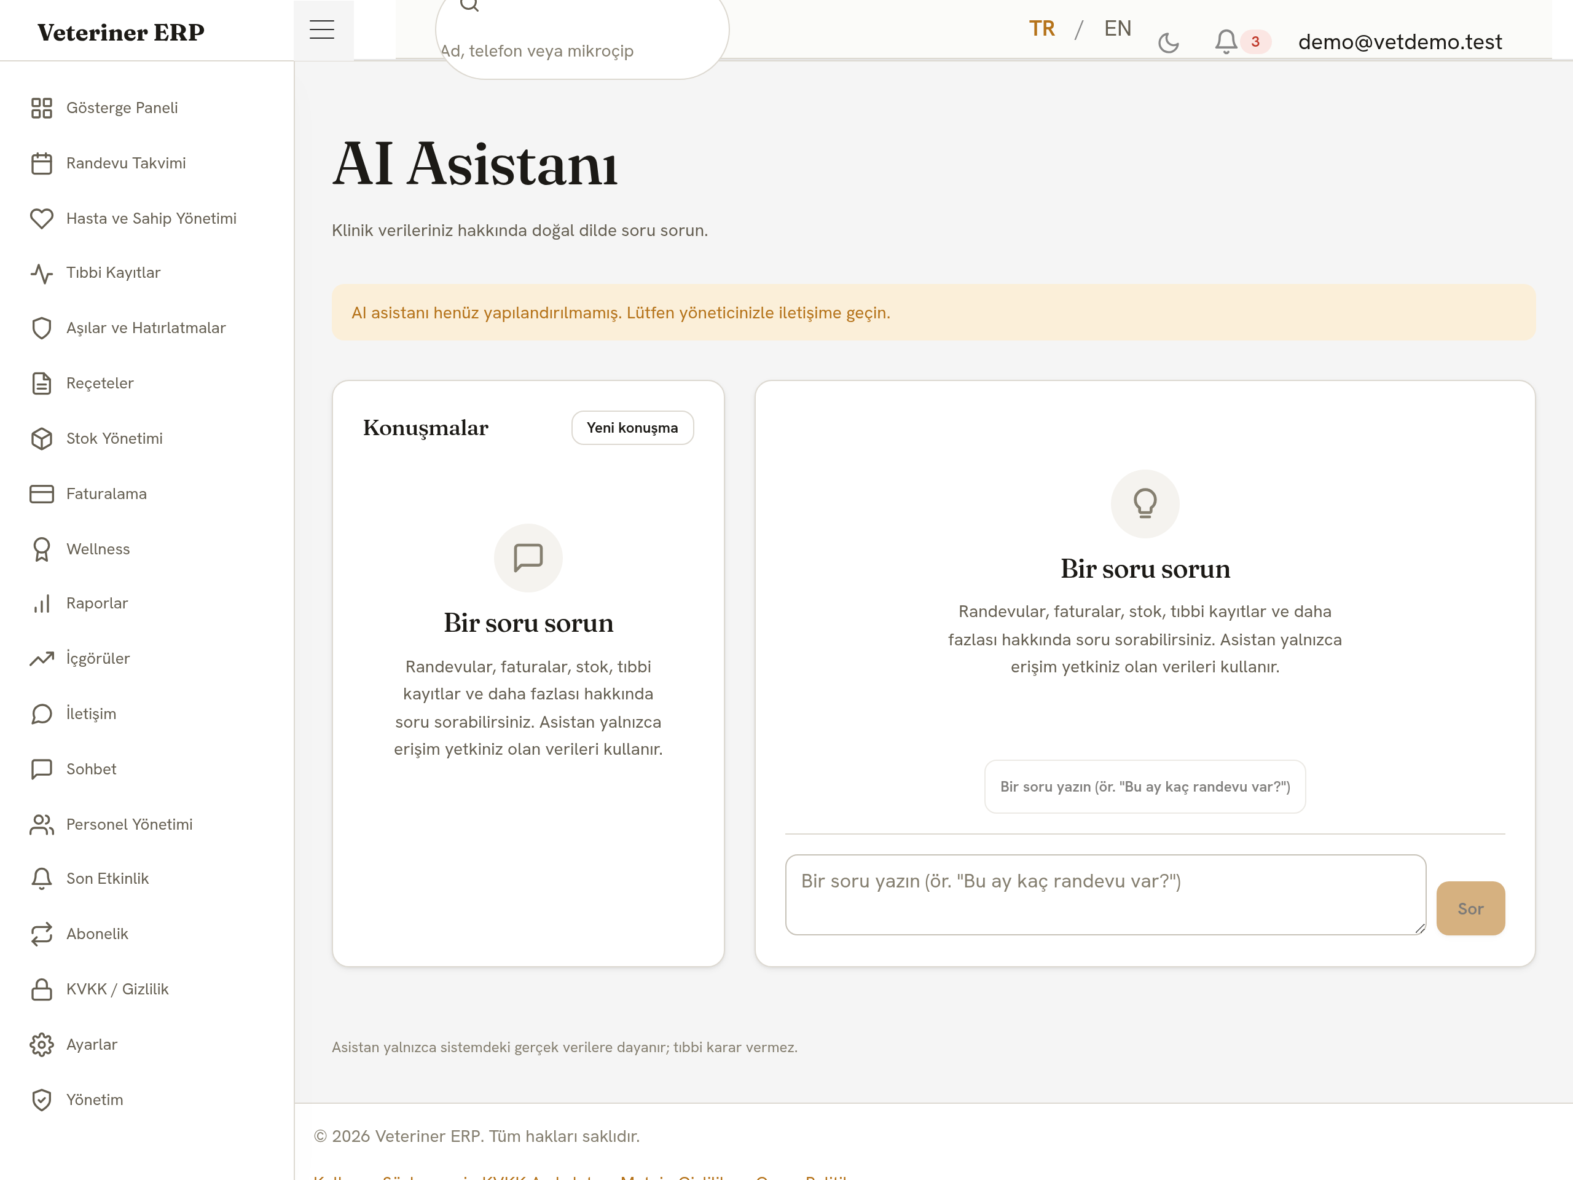Click the copyright text 2026 Veteriner ERP
The width and height of the screenshot is (1573, 1180).
pos(476,1136)
